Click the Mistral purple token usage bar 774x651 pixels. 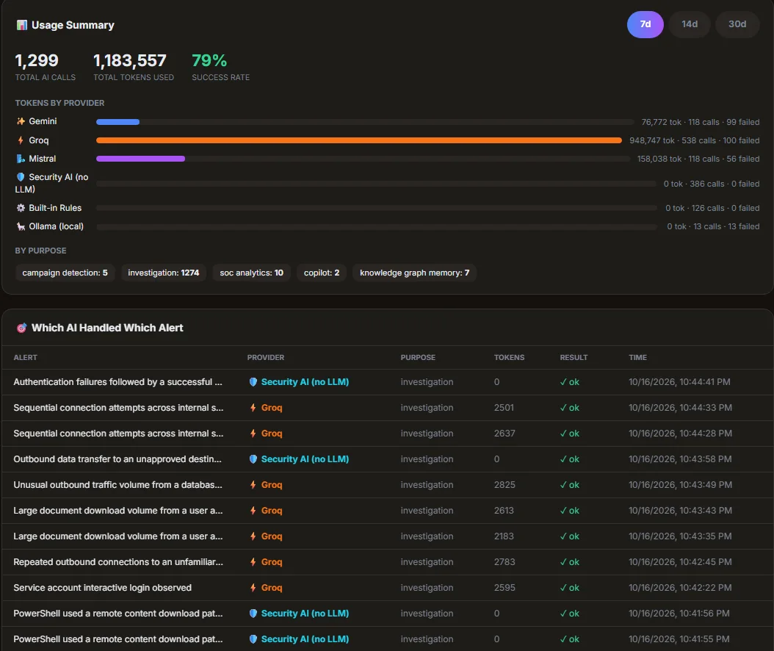(141, 159)
